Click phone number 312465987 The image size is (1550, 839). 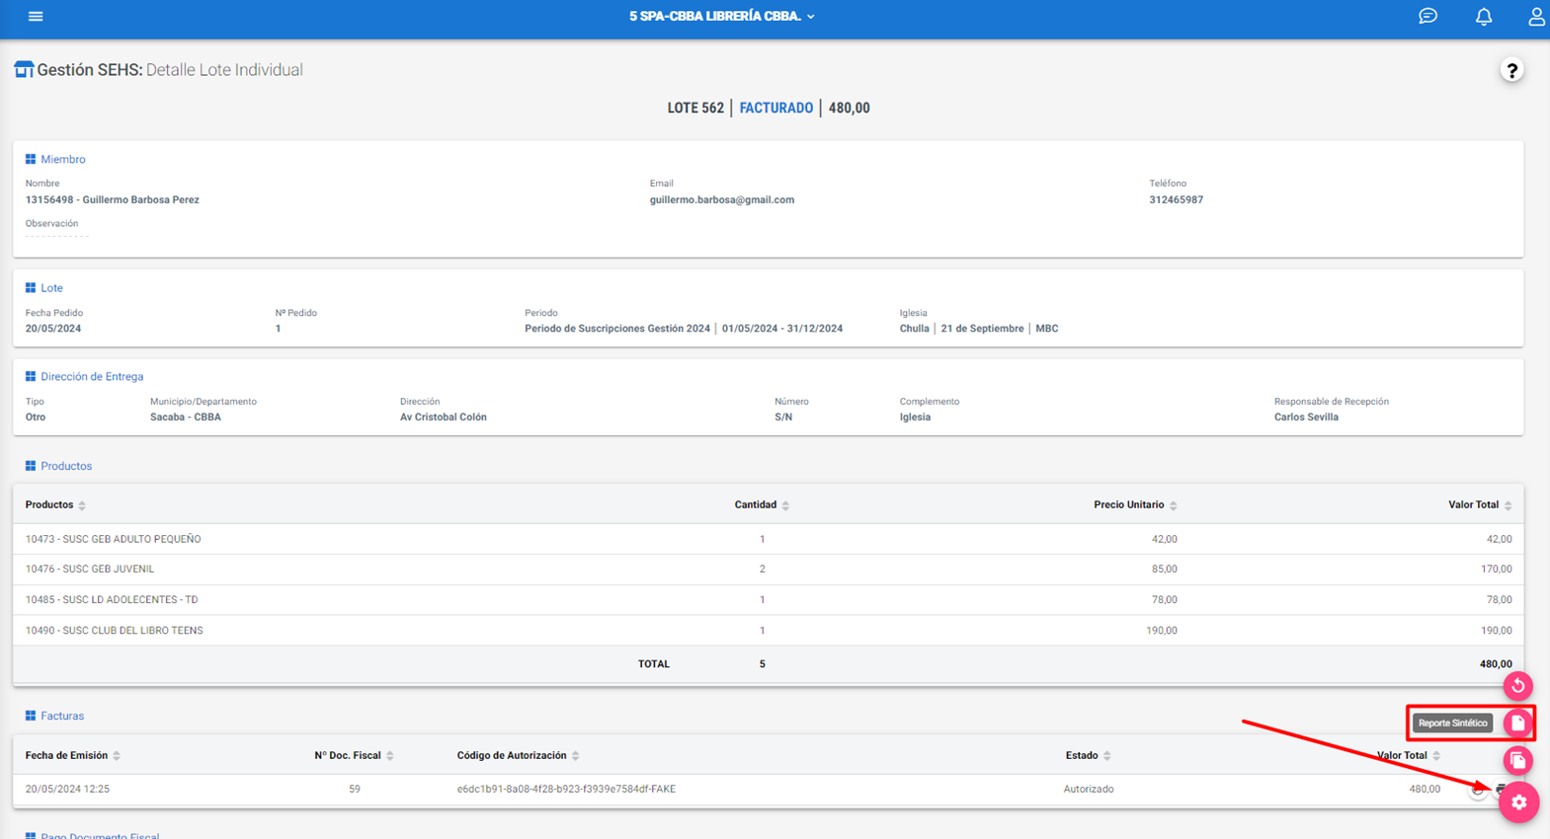point(1176,199)
